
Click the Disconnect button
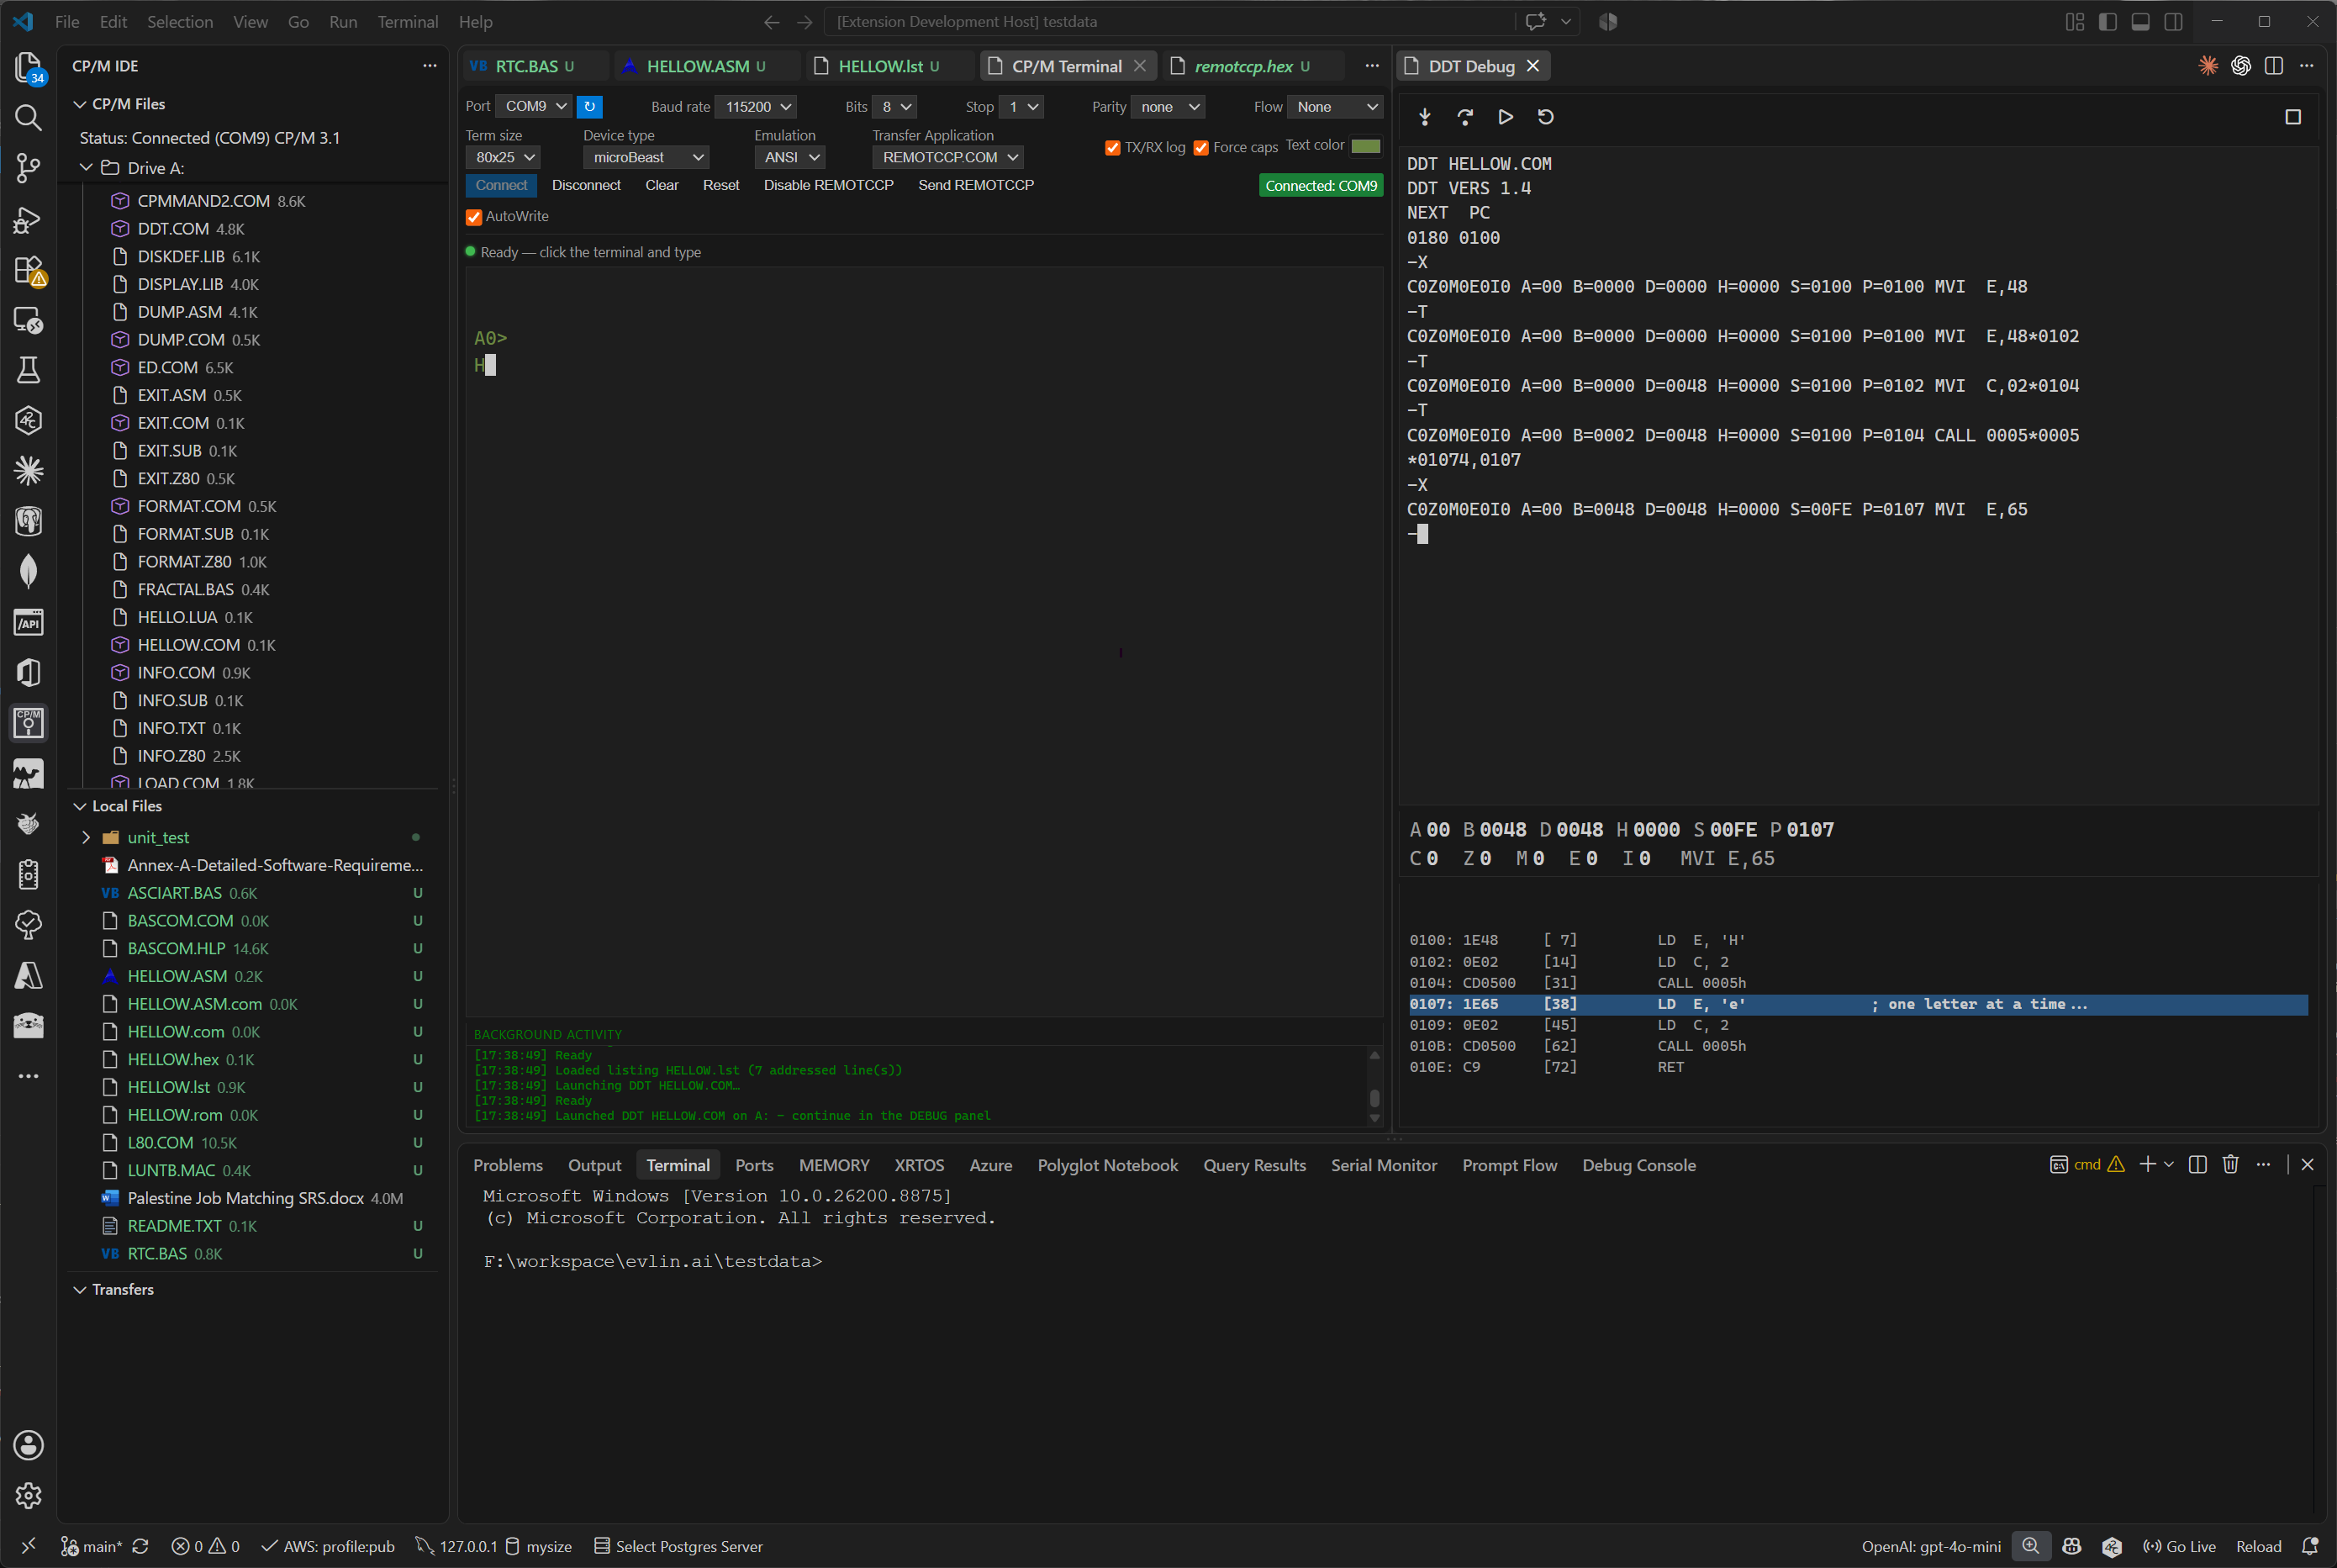(x=586, y=185)
